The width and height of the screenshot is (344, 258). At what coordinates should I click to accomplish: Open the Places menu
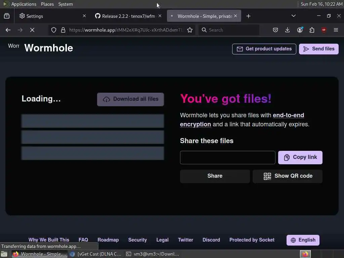(47, 4)
